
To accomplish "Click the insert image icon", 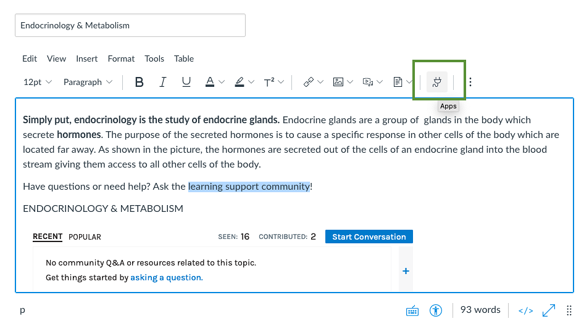I will 338,82.
